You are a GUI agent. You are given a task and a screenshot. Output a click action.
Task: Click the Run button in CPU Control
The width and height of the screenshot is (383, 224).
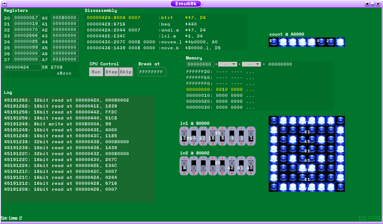(96, 72)
